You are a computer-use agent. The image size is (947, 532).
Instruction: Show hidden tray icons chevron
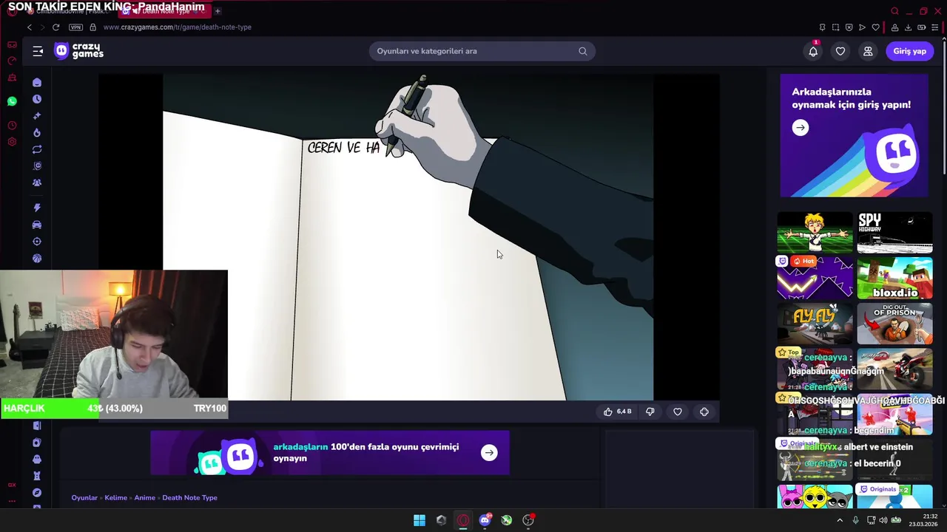(x=840, y=520)
